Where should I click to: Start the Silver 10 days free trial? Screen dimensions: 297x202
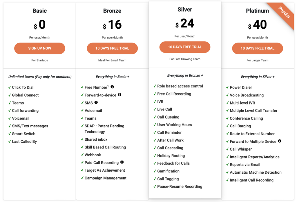185,47
